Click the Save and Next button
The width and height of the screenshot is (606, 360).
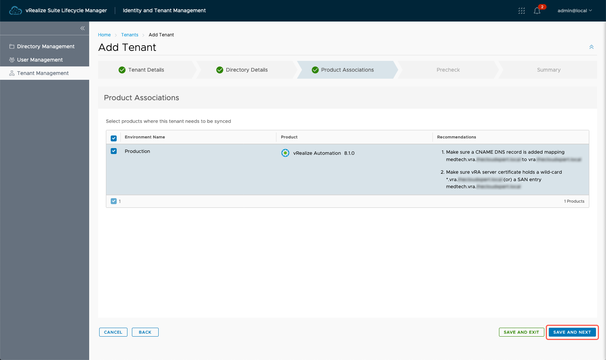pos(572,332)
